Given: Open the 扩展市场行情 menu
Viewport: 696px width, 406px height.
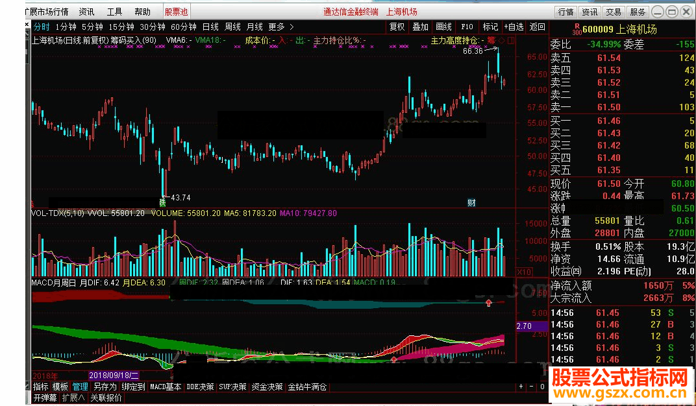Looking at the screenshot, I should click(47, 12).
